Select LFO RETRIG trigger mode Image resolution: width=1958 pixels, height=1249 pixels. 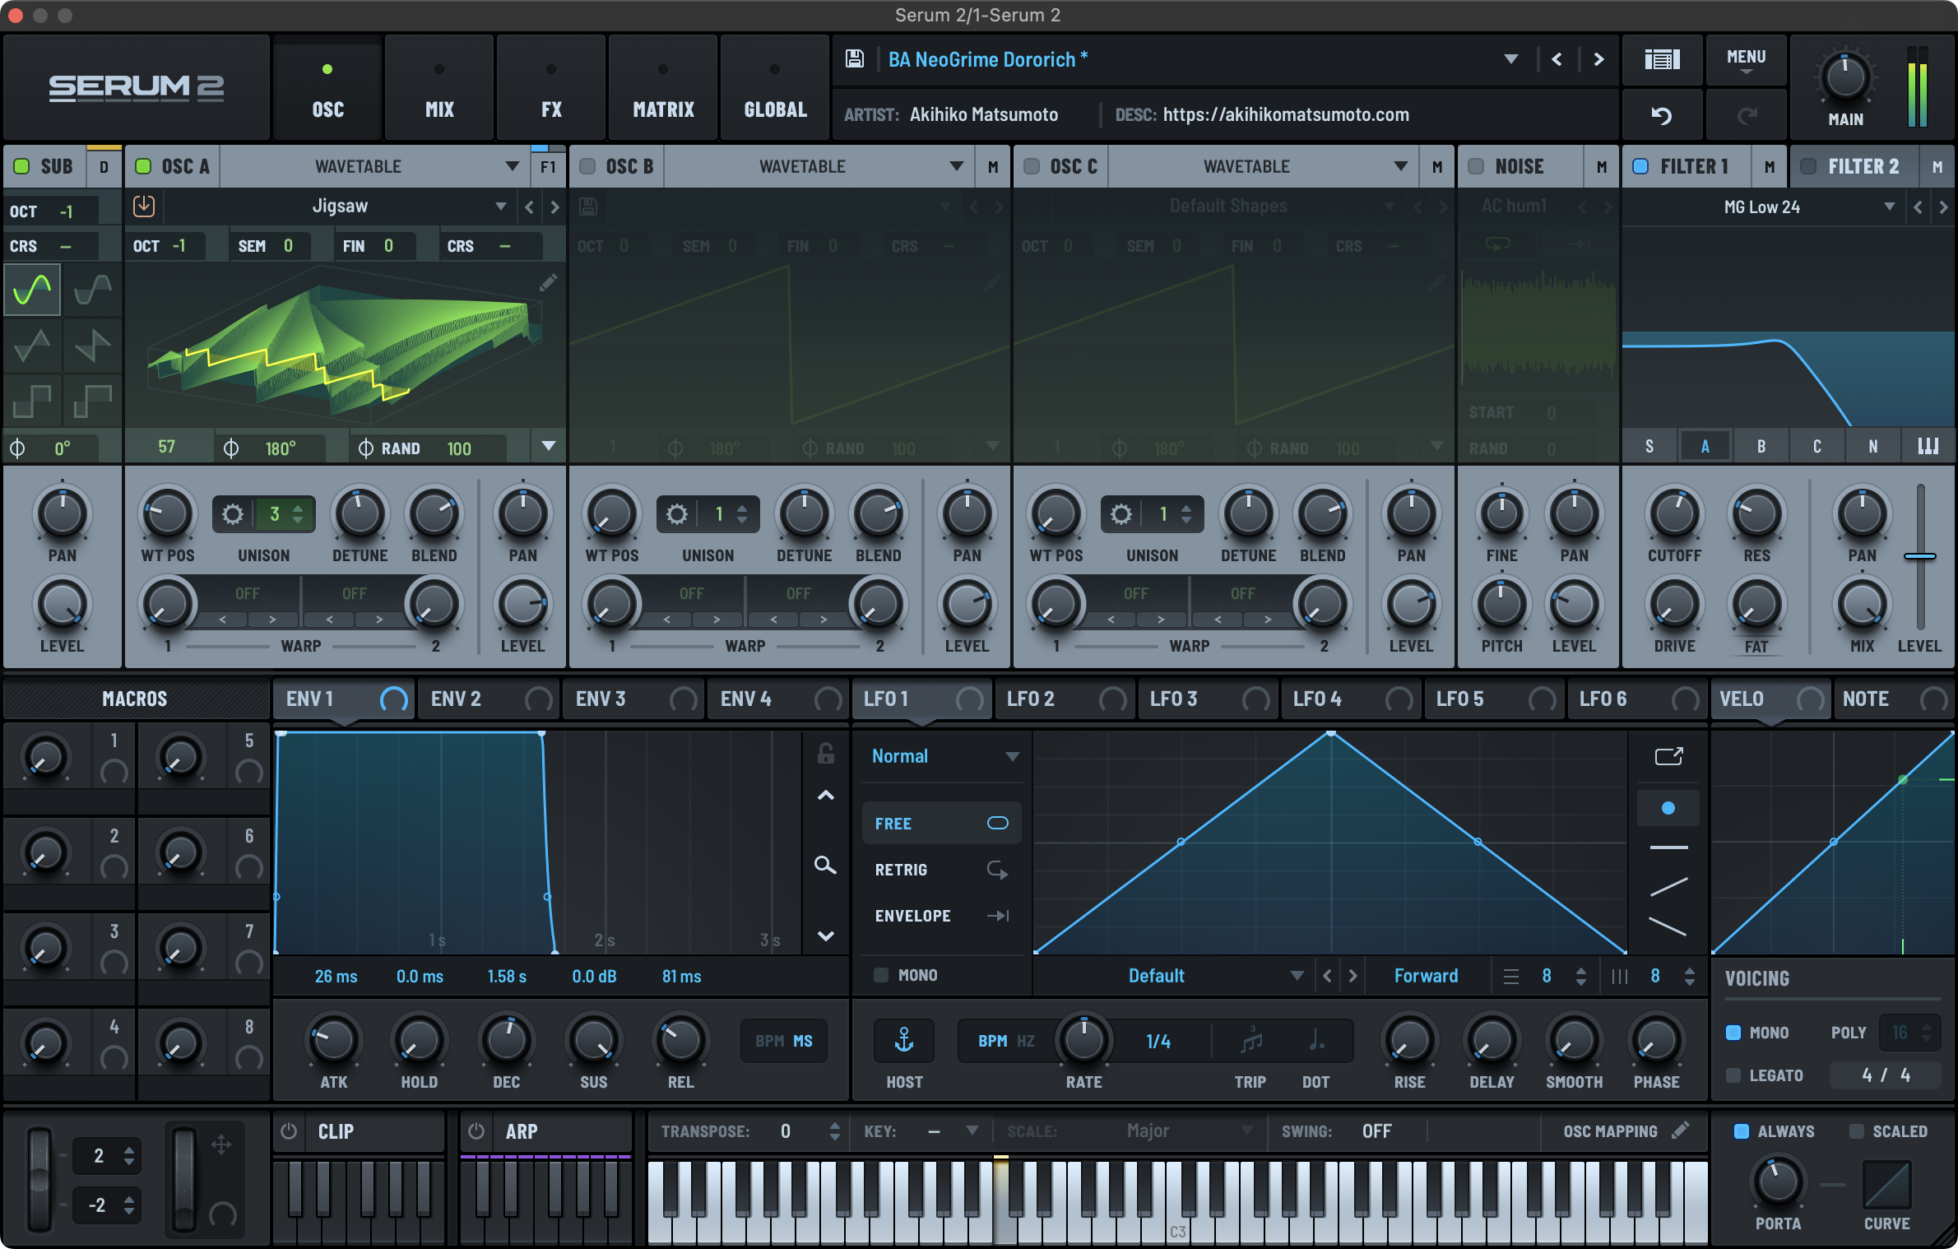pyautogui.click(x=941, y=870)
